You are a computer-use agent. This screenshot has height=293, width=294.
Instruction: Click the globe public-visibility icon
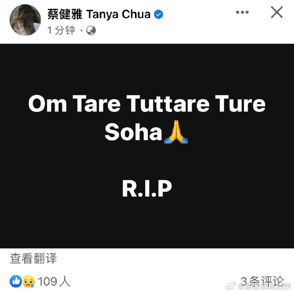pos(91,30)
